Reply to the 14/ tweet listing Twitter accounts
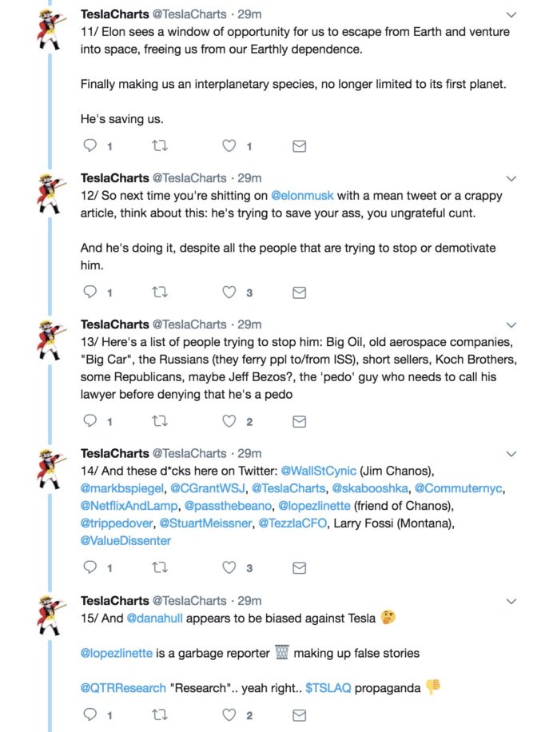This screenshot has width=549, height=732. pos(90,567)
